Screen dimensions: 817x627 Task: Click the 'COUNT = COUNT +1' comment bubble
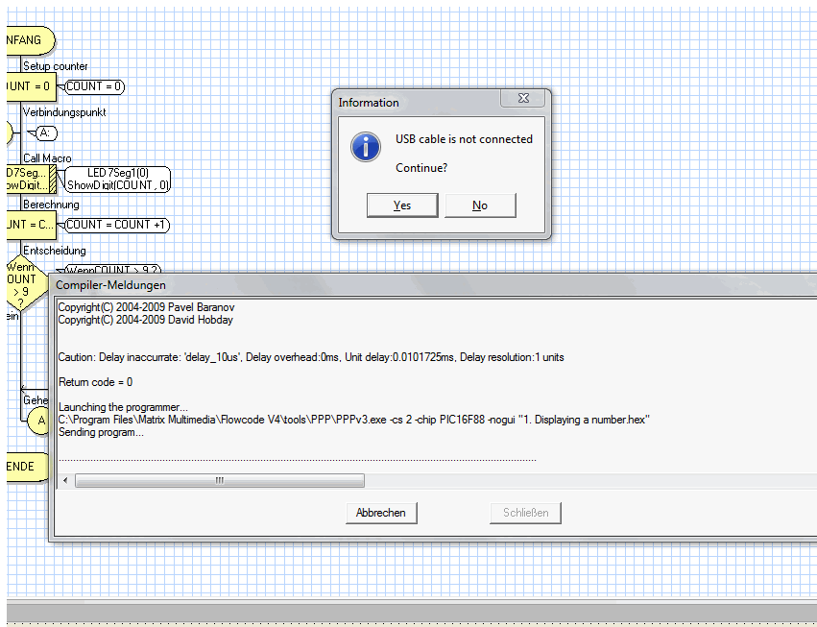(x=117, y=225)
